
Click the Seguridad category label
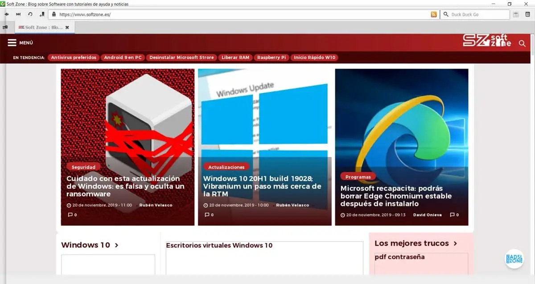[x=83, y=167]
